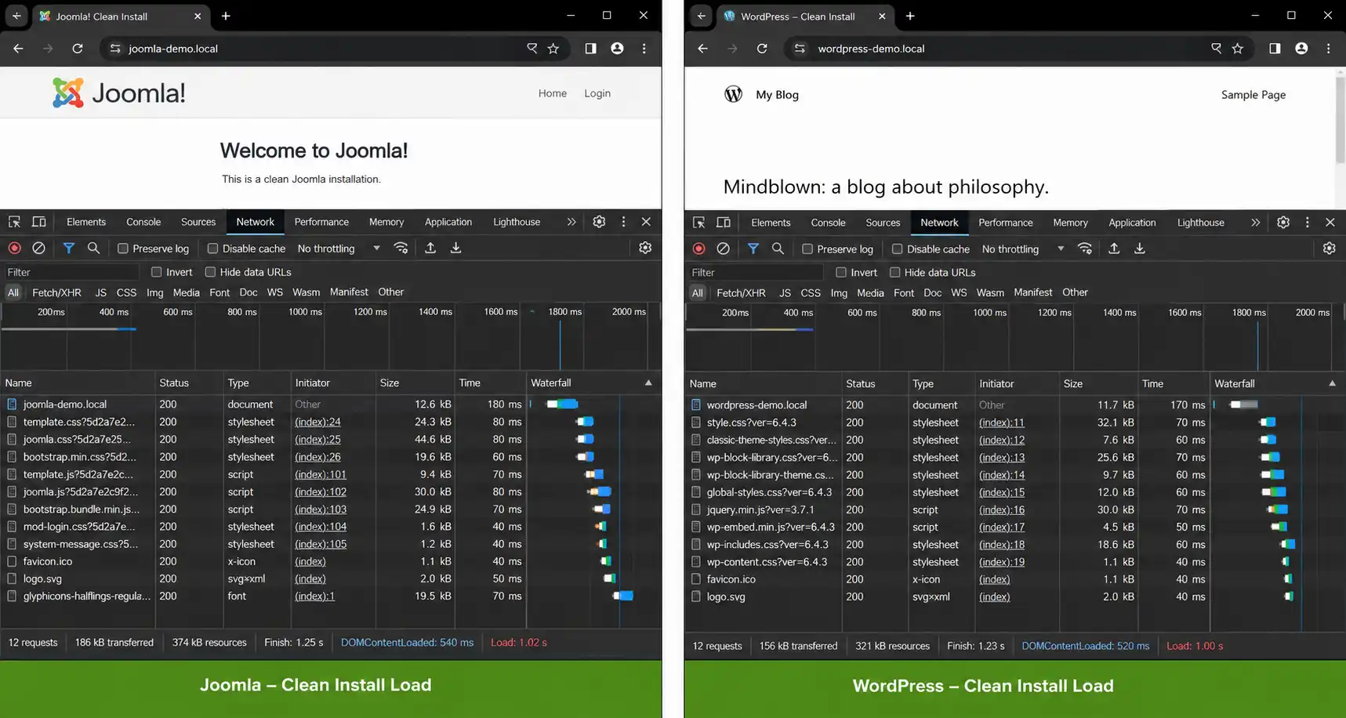Focus Filter input in Joomla DevTools
Viewport: 1346px width, 718px height.
71,272
